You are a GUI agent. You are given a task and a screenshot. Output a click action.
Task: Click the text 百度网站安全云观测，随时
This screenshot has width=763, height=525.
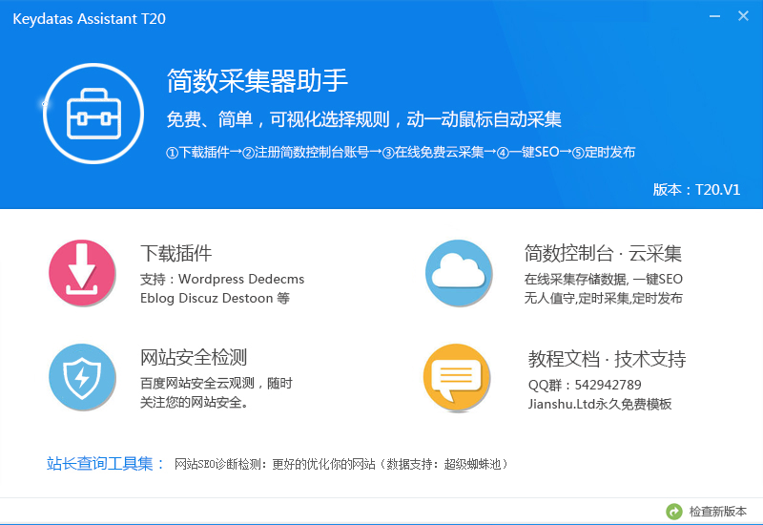[x=217, y=384]
